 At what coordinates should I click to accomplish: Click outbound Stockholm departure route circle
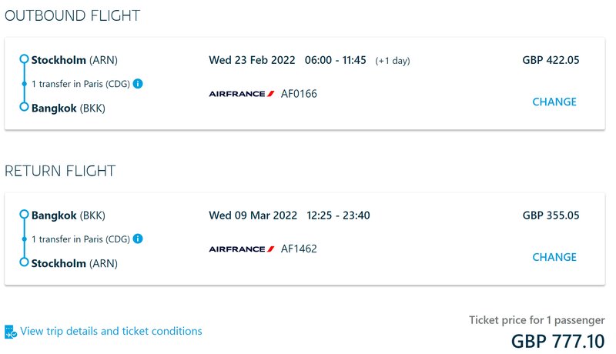click(25, 59)
